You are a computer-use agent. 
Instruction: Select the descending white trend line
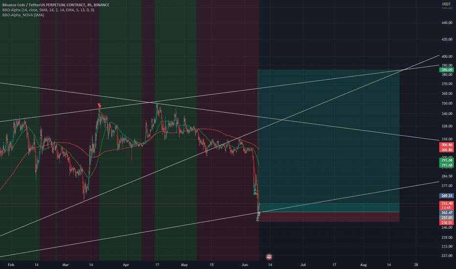(220, 112)
